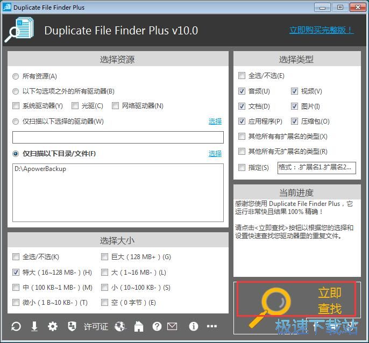Open the 立即购买完整版 purchase link
Screen dimensions: 369x343
[x=321, y=30]
